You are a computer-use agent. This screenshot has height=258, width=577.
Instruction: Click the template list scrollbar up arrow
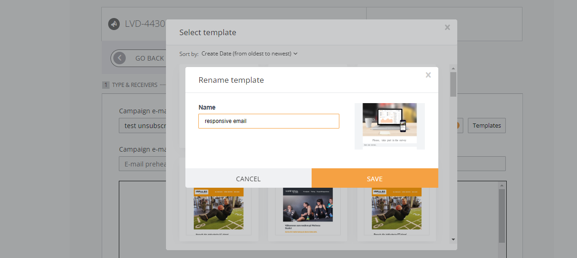[453, 67]
